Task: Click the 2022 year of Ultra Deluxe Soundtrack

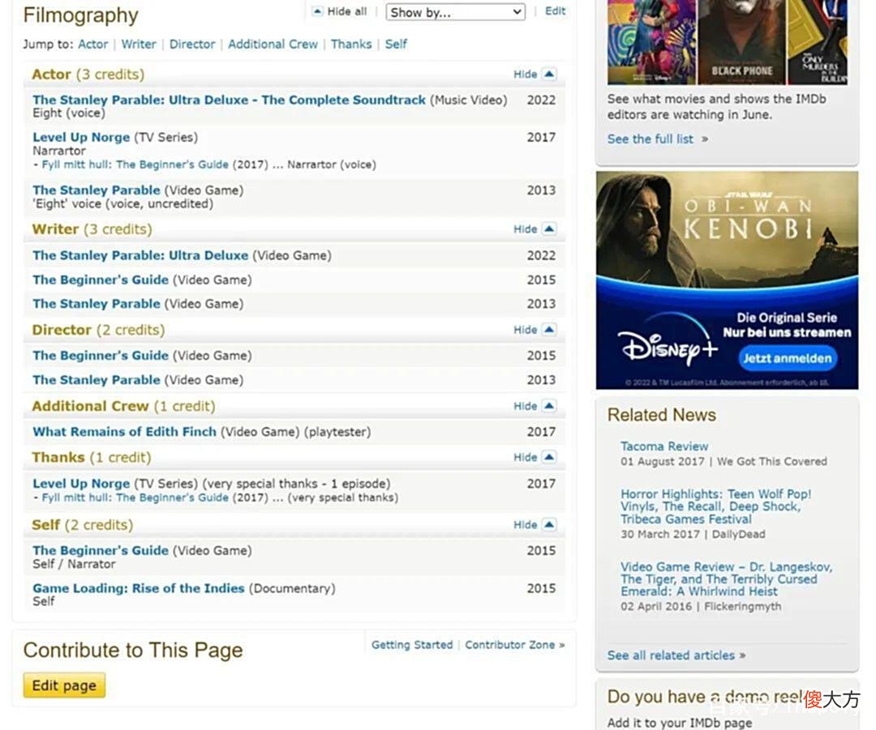Action: pyautogui.click(x=541, y=100)
